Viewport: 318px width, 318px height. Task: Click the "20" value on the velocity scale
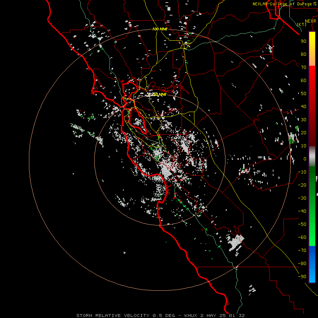tap(304, 132)
